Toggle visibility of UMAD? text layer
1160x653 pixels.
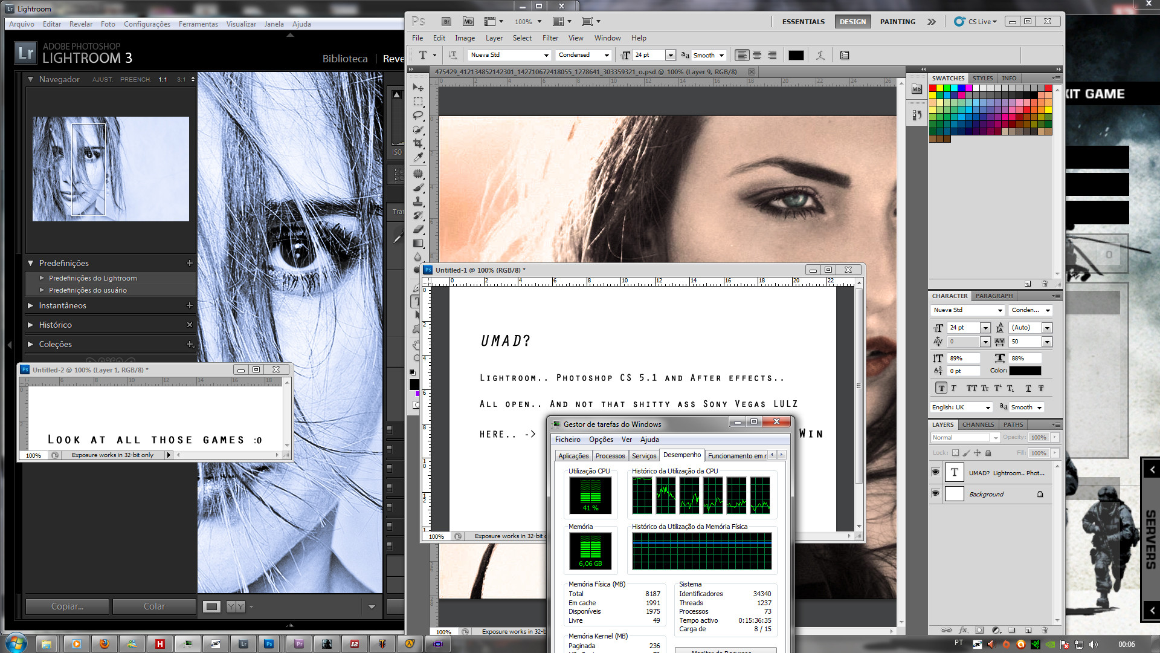936,472
